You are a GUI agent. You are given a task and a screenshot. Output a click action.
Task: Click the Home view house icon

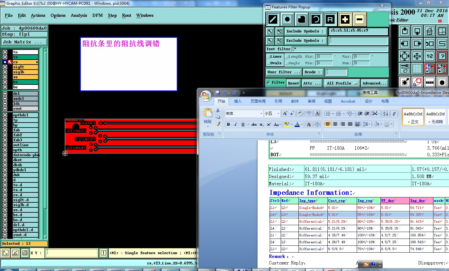[x=430, y=31]
